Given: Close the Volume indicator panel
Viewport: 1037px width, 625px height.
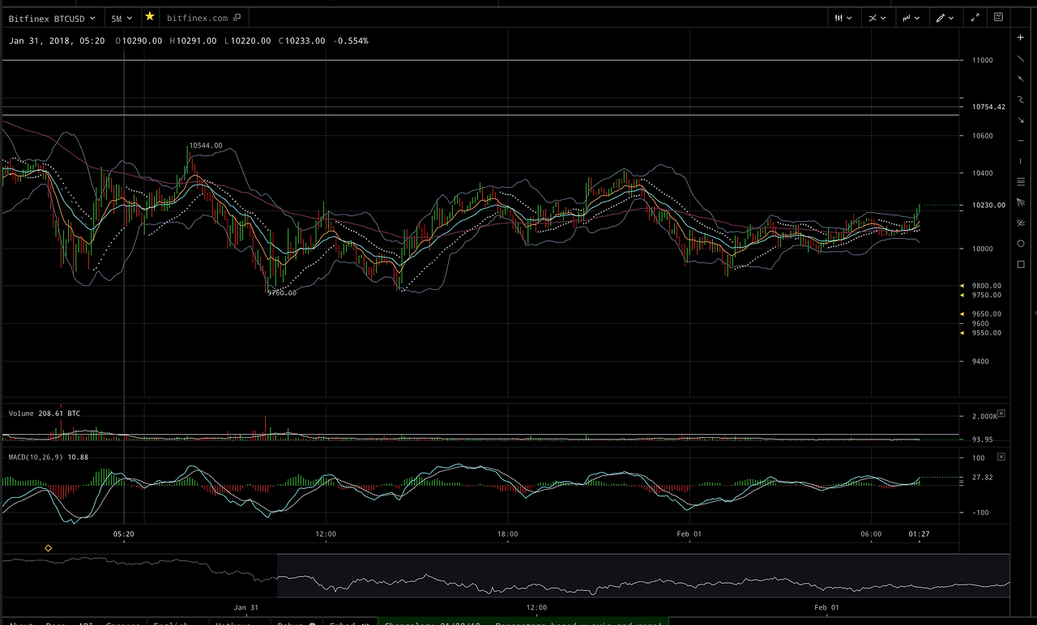Looking at the screenshot, I should (x=1001, y=413).
